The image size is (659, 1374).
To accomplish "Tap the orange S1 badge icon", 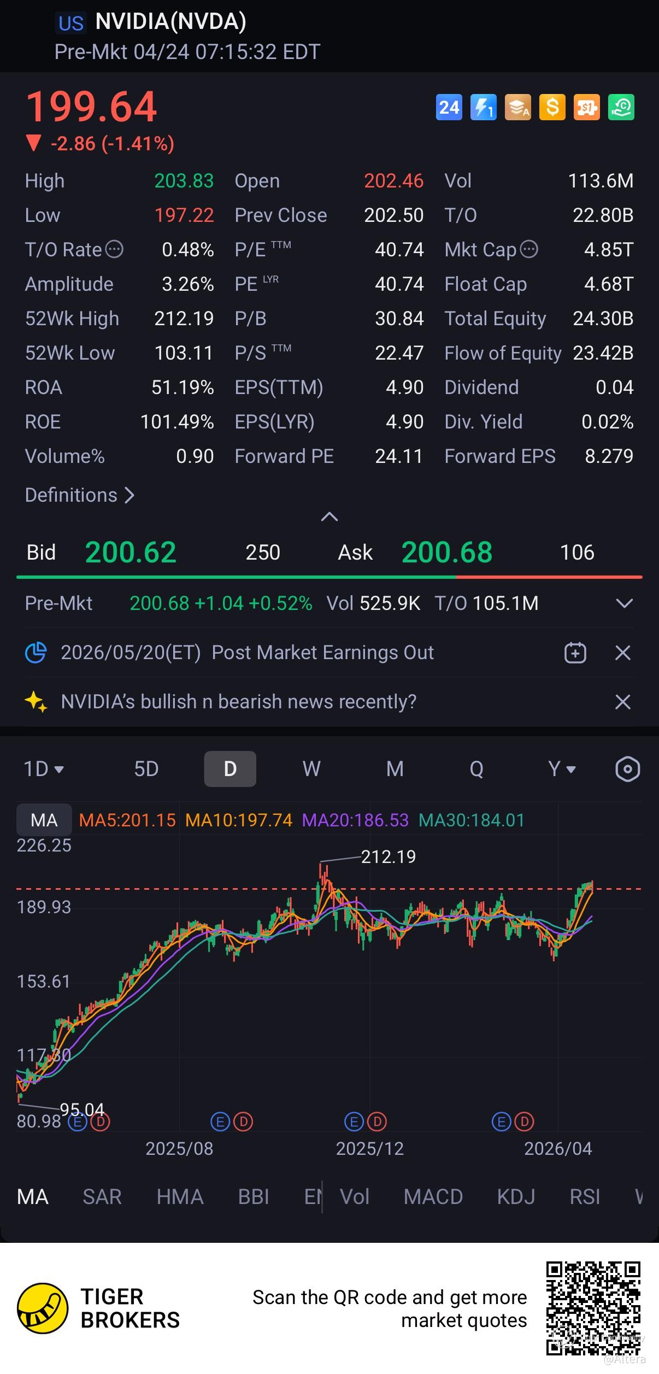I will coord(586,107).
